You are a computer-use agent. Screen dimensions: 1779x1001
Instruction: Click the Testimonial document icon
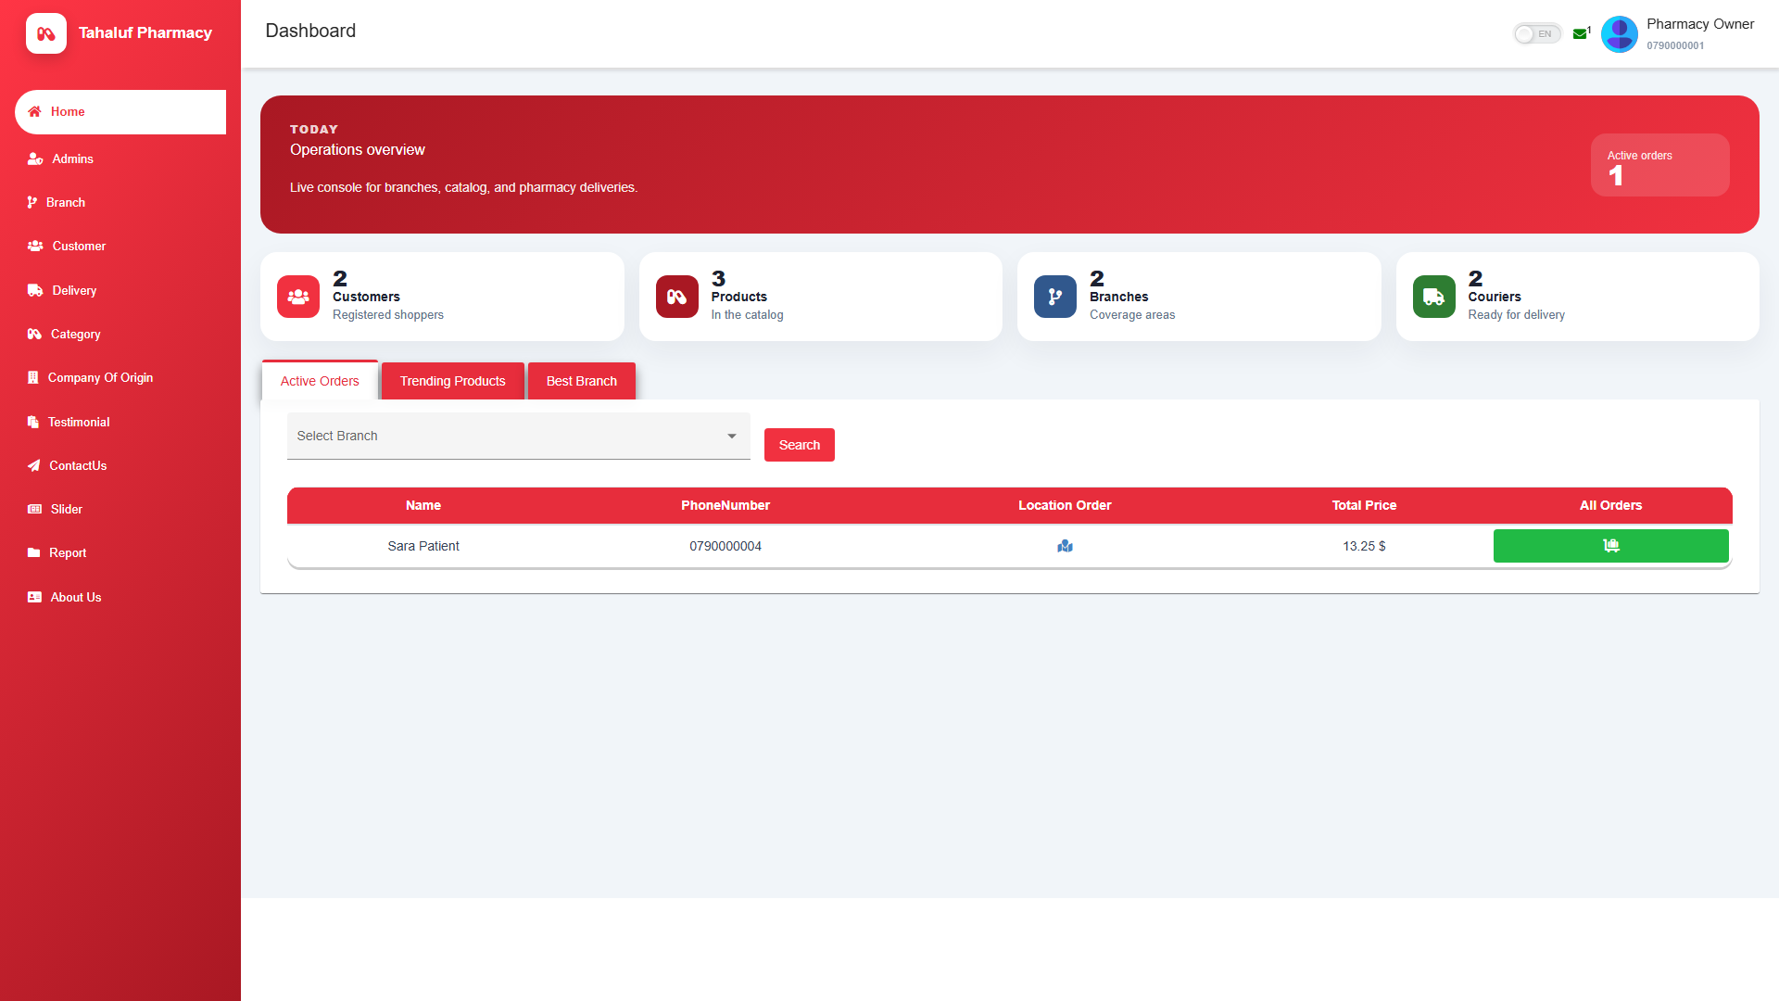pyautogui.click(x=32, y=422)
